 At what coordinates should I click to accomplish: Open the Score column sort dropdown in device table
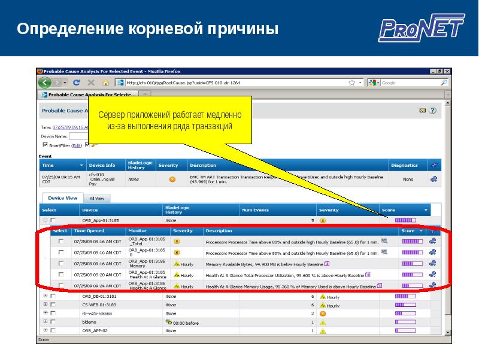(x=426, y=211)
